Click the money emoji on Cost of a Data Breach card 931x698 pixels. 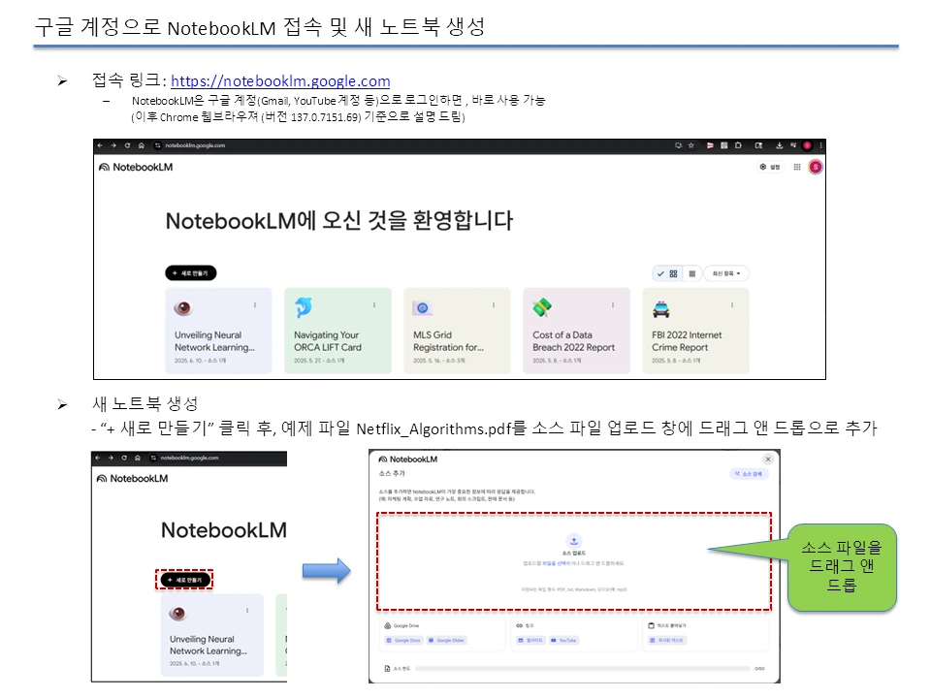tap(542, 307)
